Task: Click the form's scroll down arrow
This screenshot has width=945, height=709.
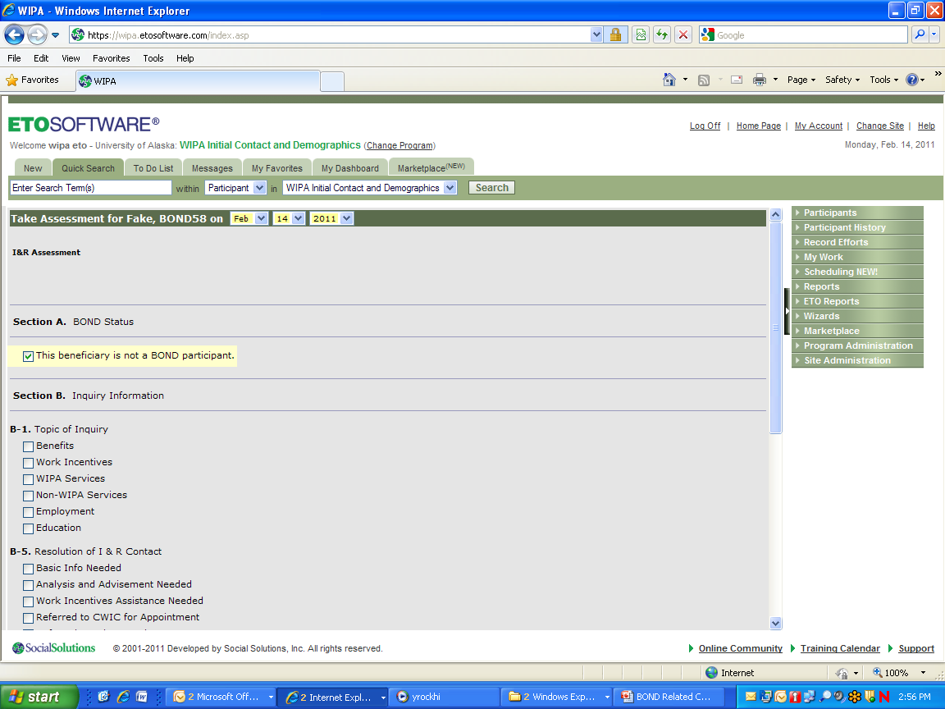Action: pos(776,624)
